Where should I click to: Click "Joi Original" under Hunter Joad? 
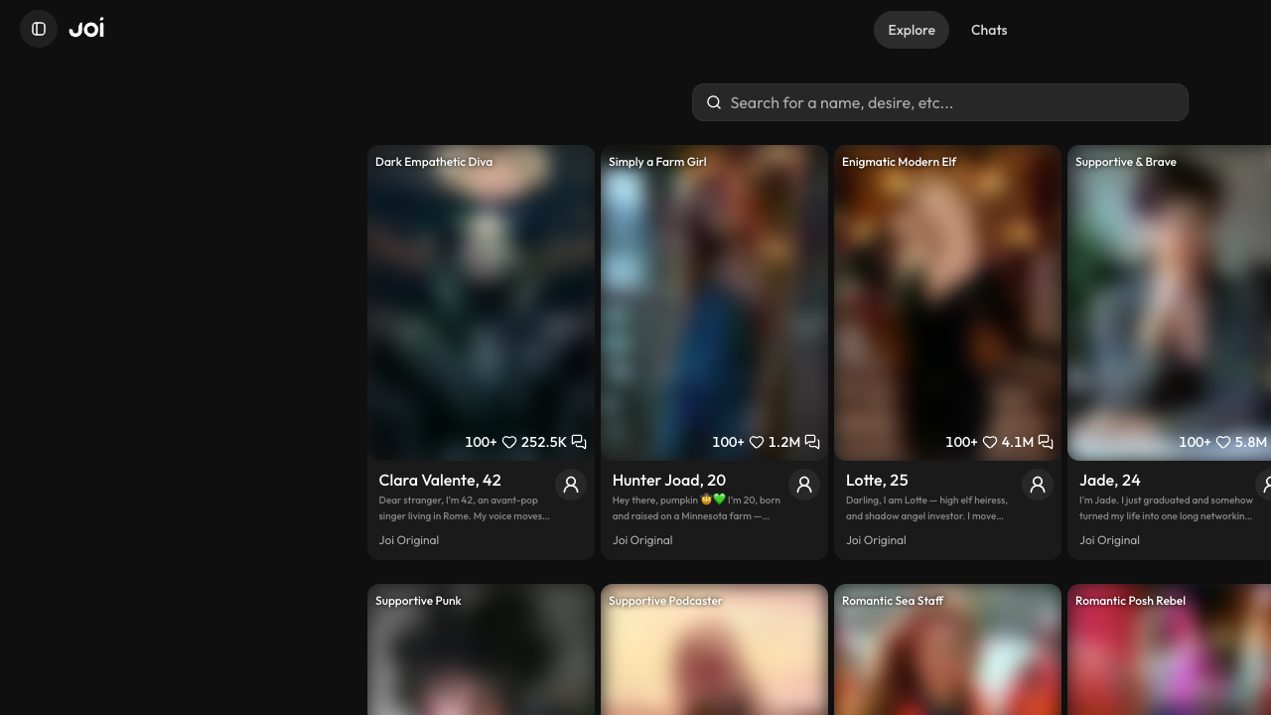click(642, 540)
